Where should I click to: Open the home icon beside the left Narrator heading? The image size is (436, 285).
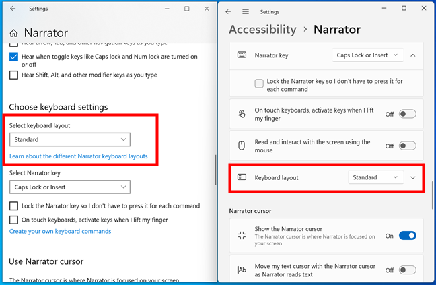point(13,34)
